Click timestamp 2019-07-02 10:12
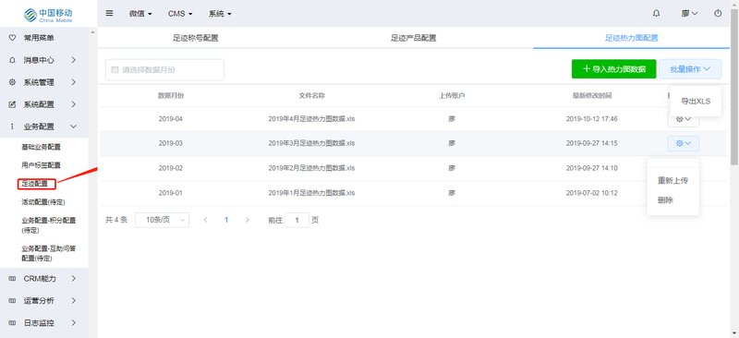 pos(592,193)
